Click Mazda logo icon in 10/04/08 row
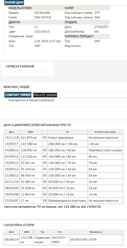This screenshot has height=248, width=127. (x=45, y=194)
